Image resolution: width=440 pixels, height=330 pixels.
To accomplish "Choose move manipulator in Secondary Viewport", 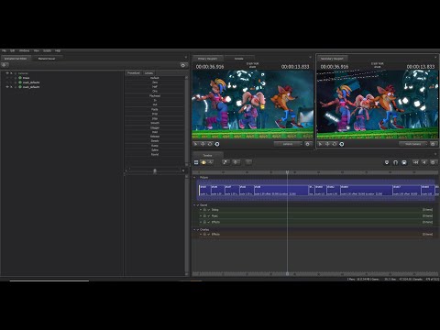I will point(327,144).
